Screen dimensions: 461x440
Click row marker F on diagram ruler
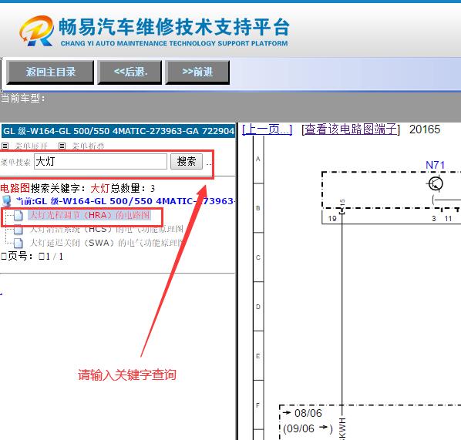pyautogui.click(x=257, y=405)
